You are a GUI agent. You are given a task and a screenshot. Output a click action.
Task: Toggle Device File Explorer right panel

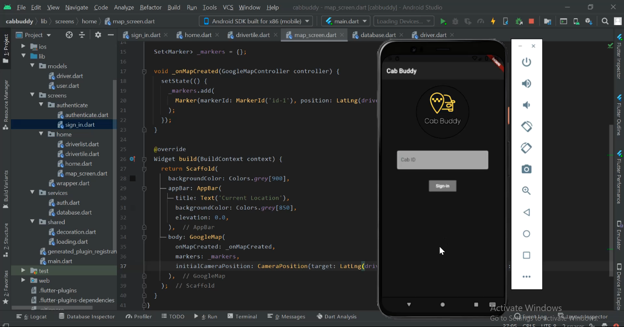tap(619, 287)
